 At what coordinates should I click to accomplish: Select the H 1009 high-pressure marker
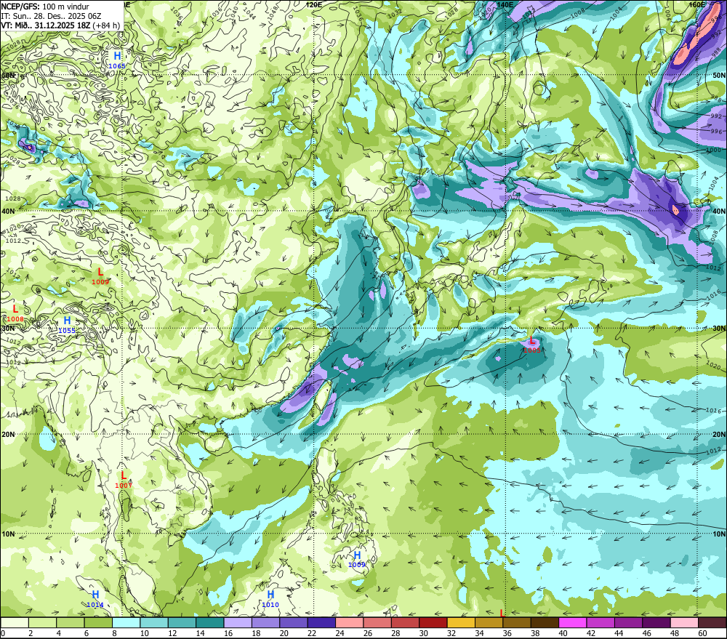(x=356, y=559)
